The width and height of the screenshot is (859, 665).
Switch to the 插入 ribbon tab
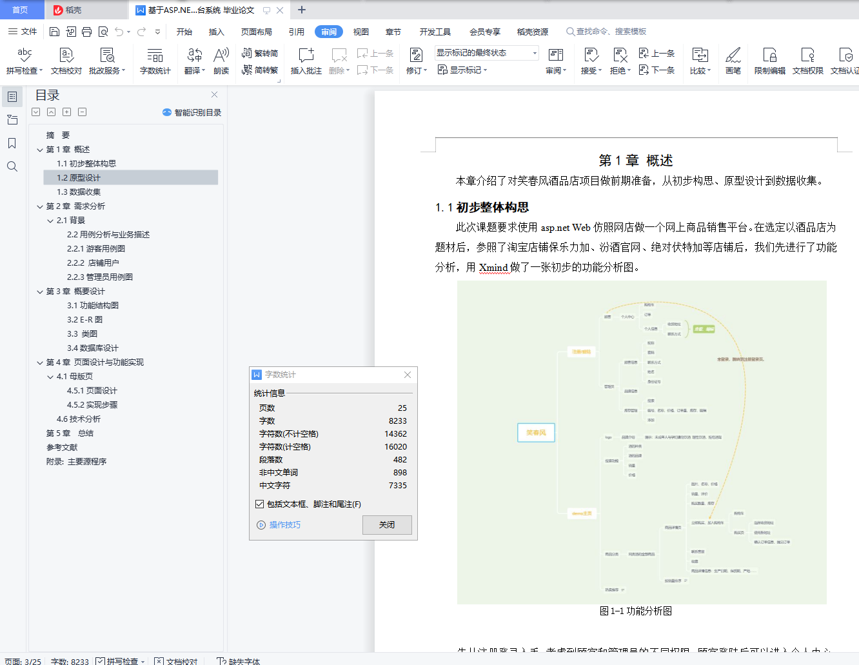(217, 32)
